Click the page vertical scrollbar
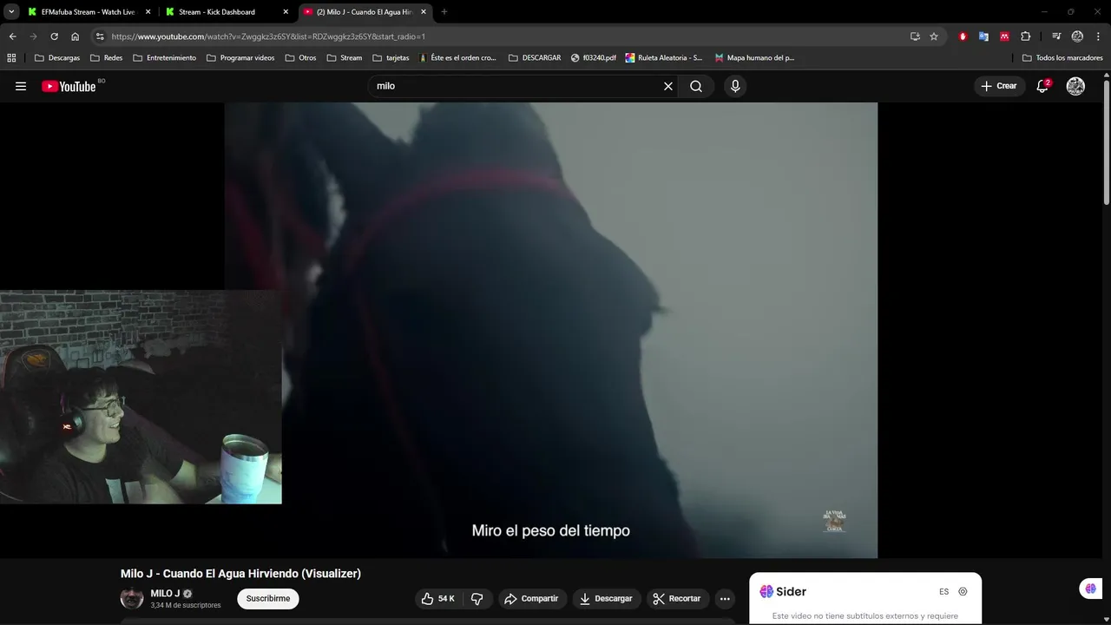The image size is (1111, 625). point(1106,143)
